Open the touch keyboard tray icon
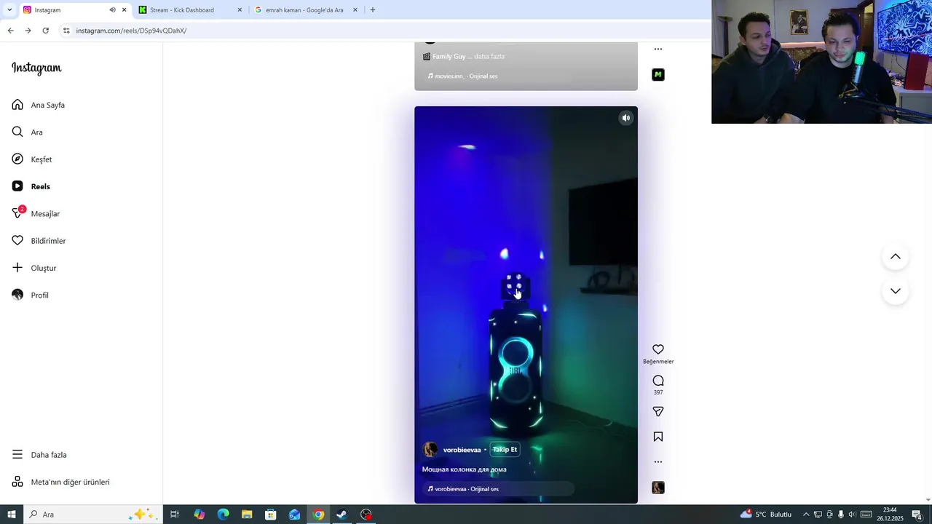This screenshot has height=524, width=932. click(x=866, y=515)
